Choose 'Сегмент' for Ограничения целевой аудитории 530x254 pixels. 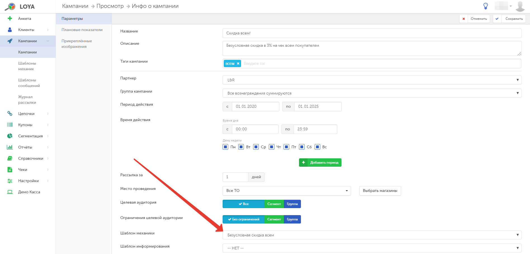tap(274, 219)
